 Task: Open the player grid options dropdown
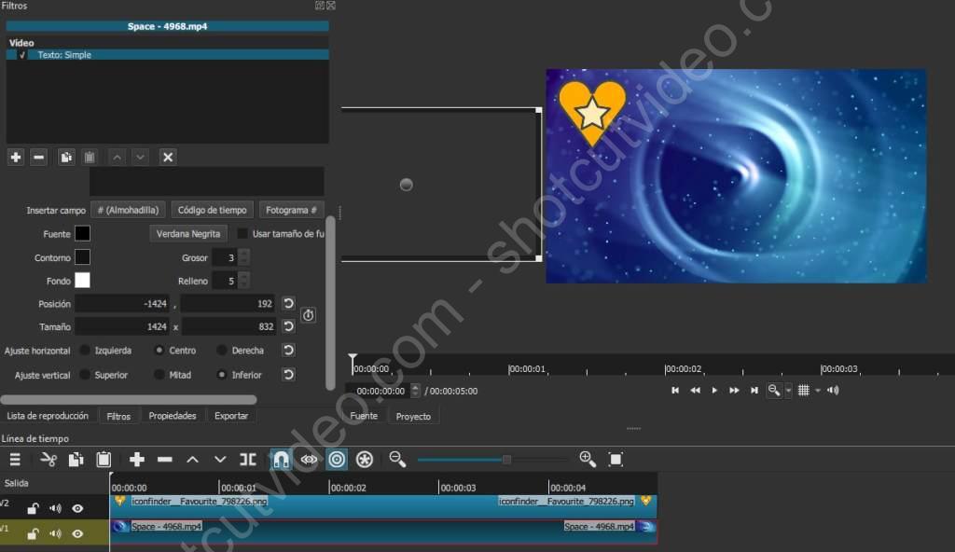point(818,391)
